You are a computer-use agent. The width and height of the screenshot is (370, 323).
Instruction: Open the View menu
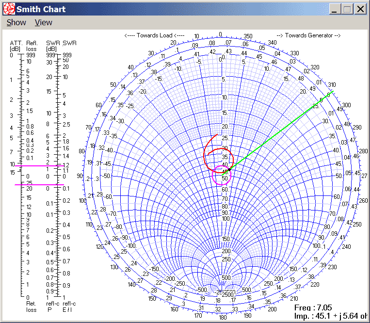[44, 23]
